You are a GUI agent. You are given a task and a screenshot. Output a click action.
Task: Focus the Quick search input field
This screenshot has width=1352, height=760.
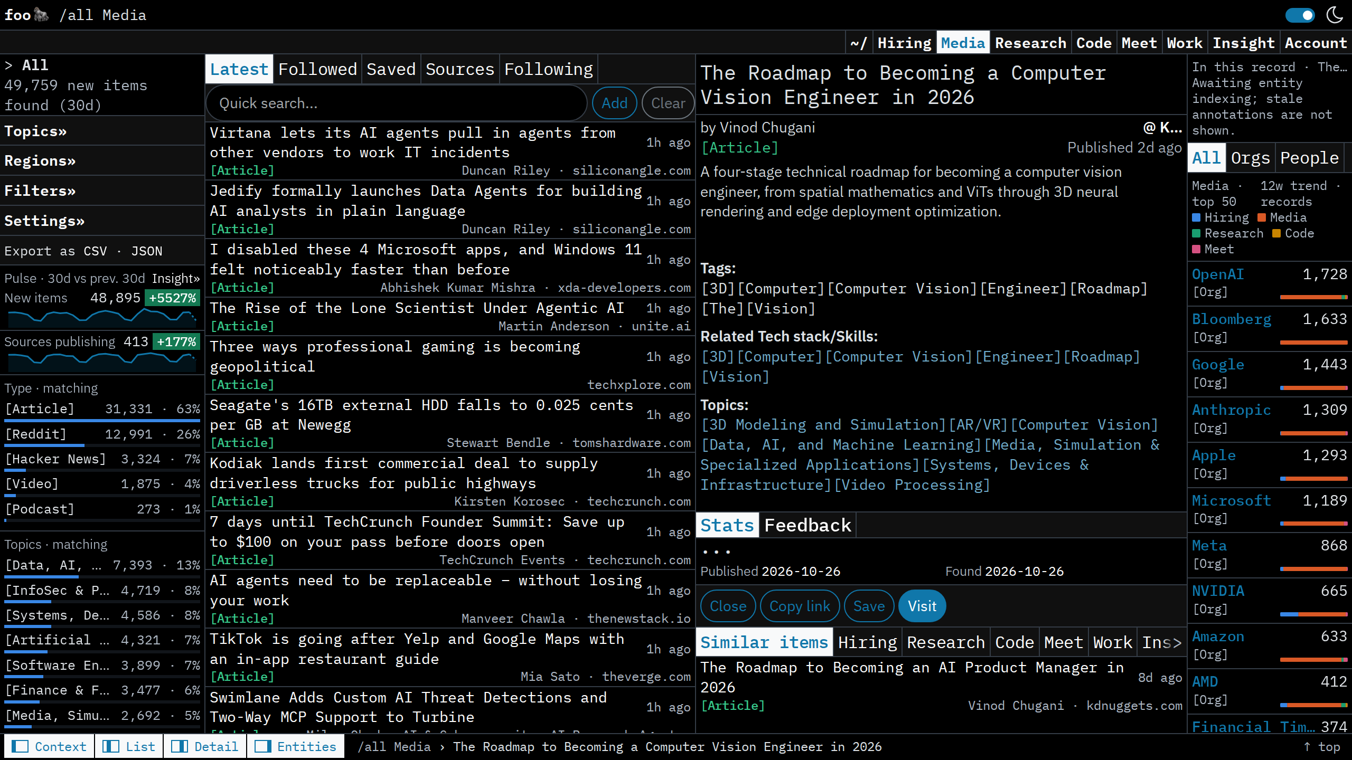click(396, 103)
